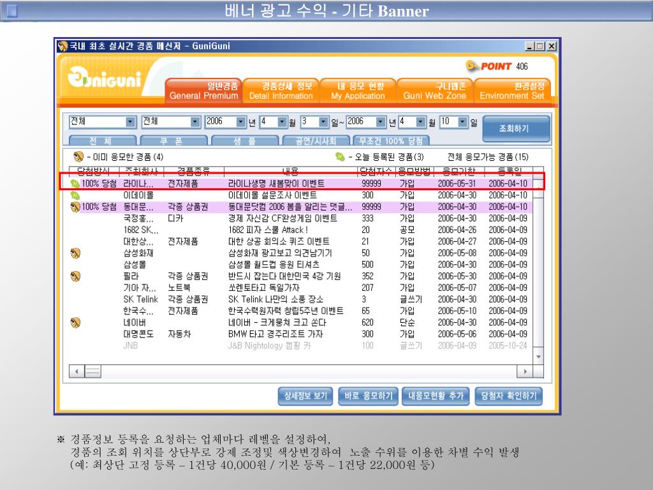Select row 이데이몰 설문조사 이벤트
The height and width of the screenshot is (490, 653).
coord(301,195)
